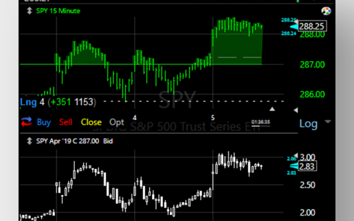Click the 3.00 option axis label
Screen dimensions: 354x221
308,157
